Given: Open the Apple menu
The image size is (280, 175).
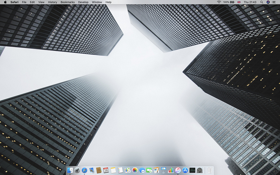Looking at the screenshot, I should (5, 2).
